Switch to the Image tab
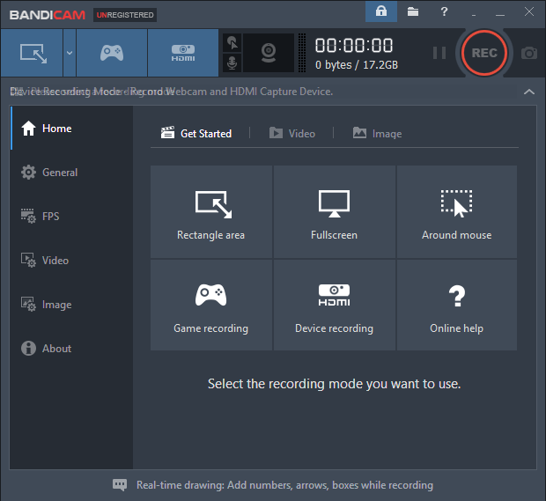Viewport: 546px width, 501px height. 378,133
